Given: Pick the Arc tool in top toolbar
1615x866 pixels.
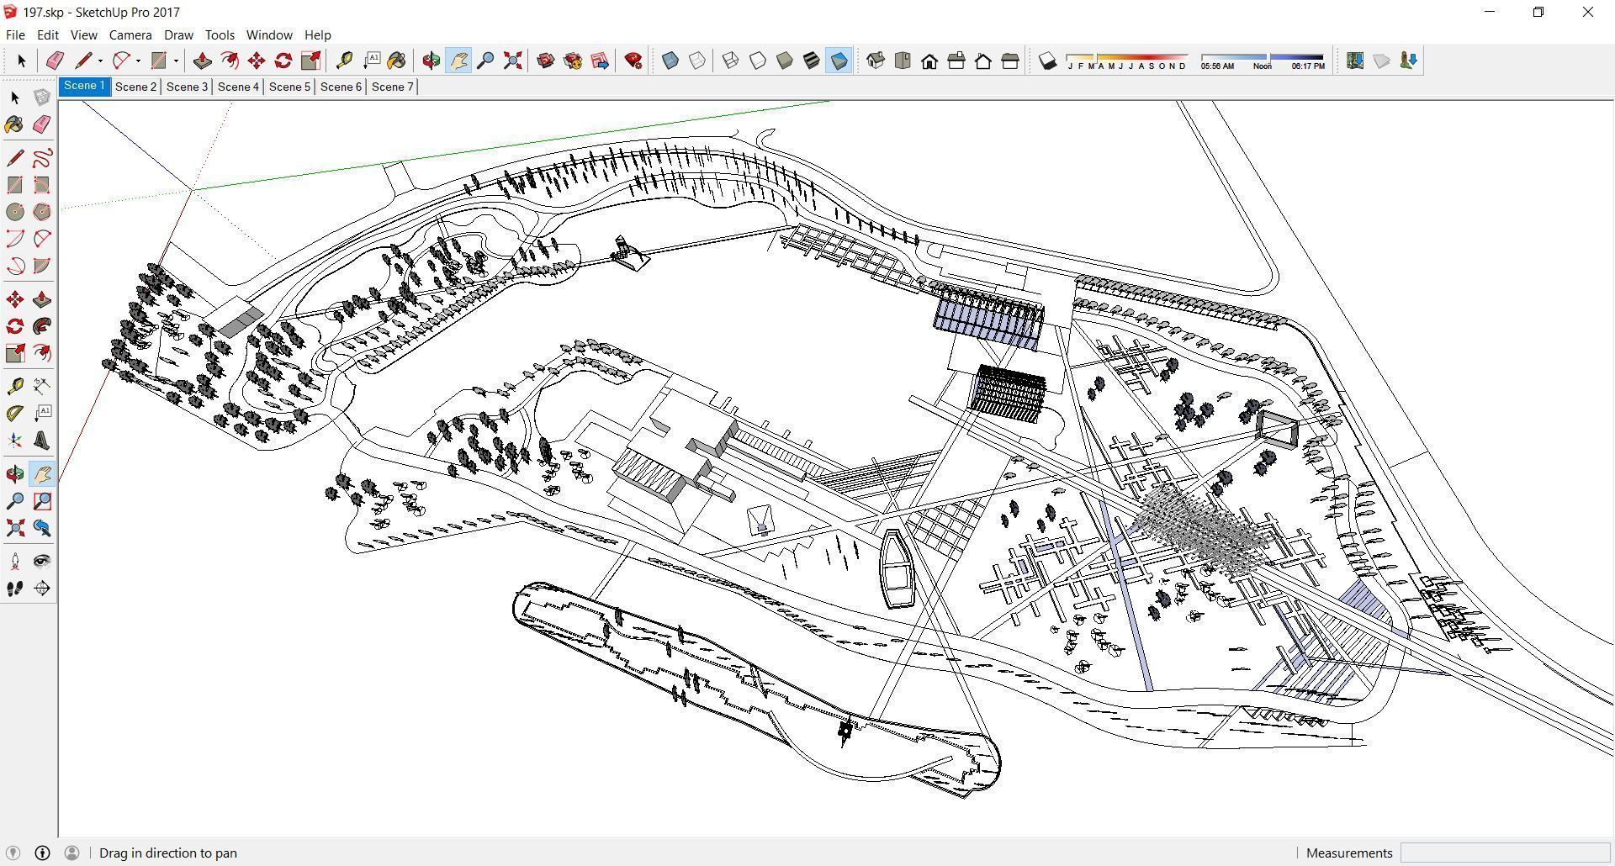Looking at the screenshot, I should (x=121, y=61).
